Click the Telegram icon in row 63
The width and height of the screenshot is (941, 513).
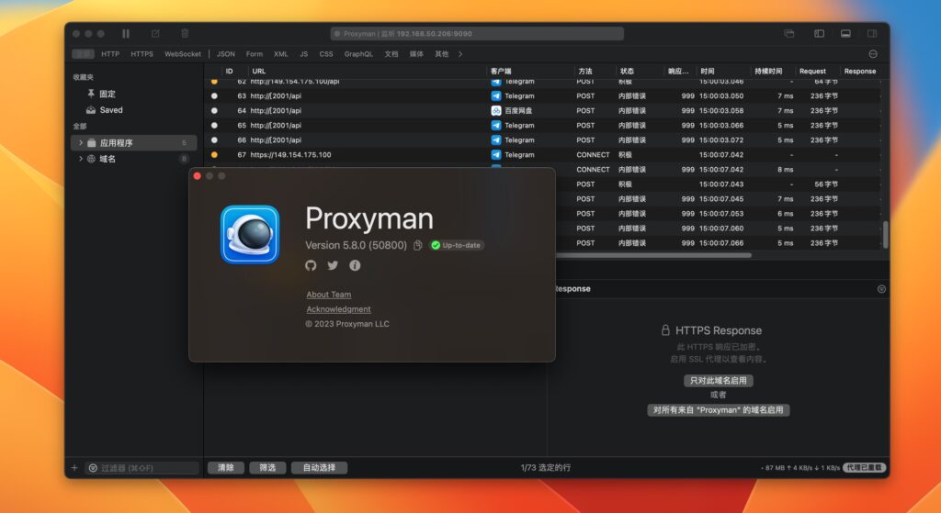pos(495,95)
